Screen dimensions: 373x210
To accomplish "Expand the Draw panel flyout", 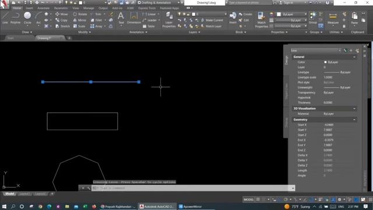I will coord(27,32).
